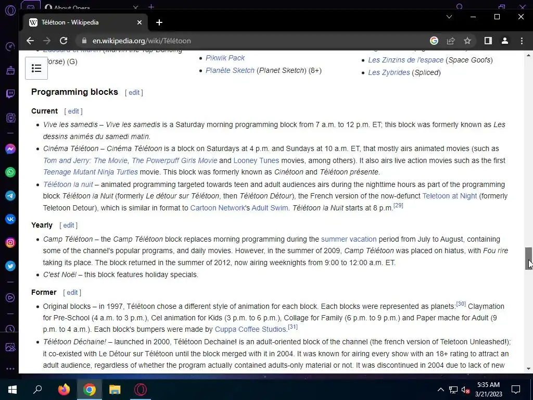Go back to the previous page
The image size is (533, 400).
(30, 41)
